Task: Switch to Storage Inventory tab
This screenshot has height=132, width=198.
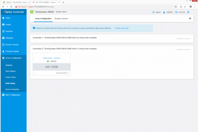Action: pyautogui.click(x=61, y=19)
